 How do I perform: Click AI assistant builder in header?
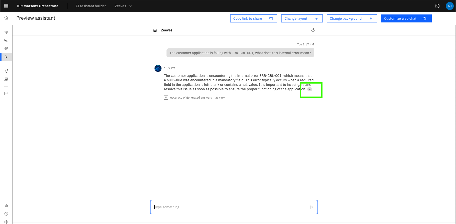pyautogui.click(x=90, y=6)
